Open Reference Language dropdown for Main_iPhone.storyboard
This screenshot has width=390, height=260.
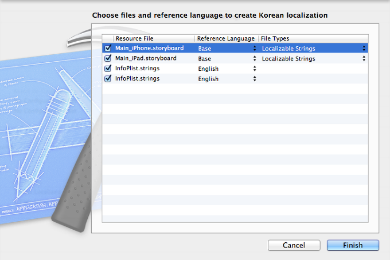click(227, 49)
